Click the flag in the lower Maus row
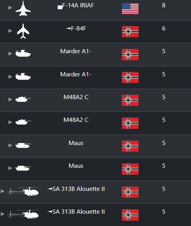This screenshot has width=191, height=226. (130, 169)
